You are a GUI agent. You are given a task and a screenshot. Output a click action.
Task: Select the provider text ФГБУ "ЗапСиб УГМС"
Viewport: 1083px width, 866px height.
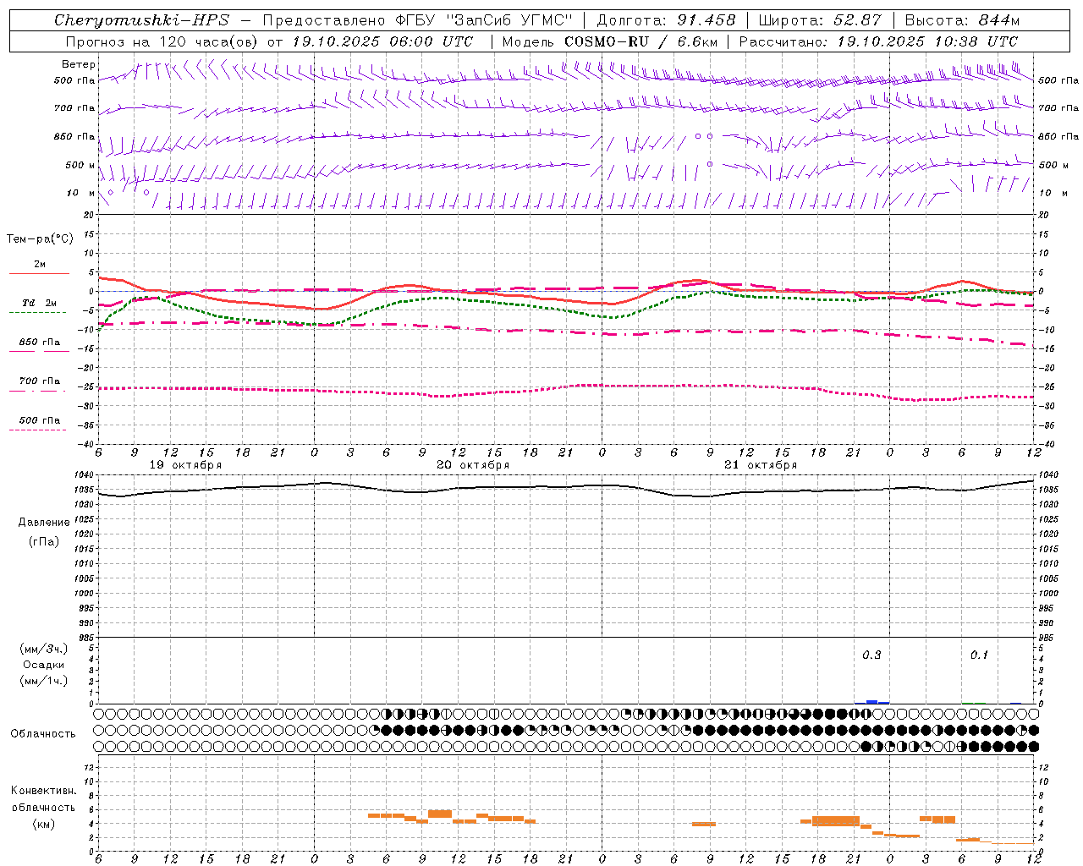(483, 20)
